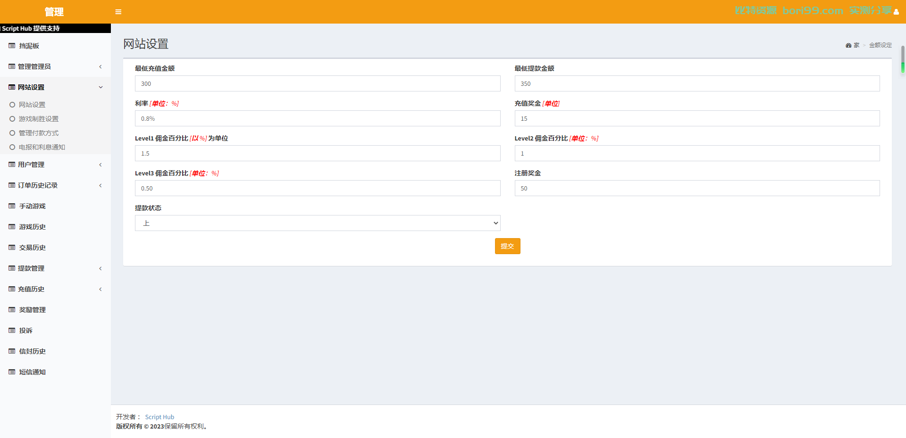Click the home icon in breadcrumb

tap(848, 45)
